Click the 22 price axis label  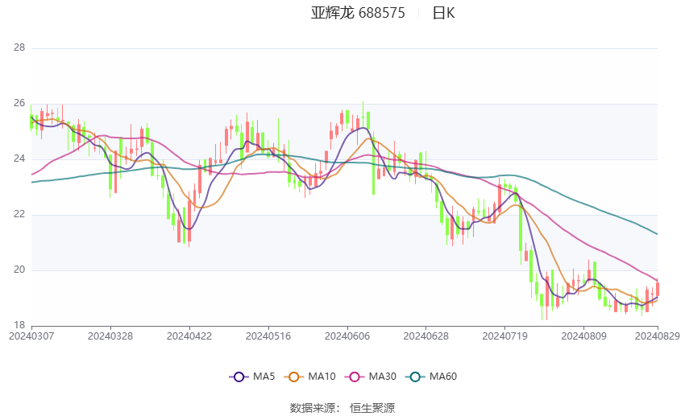click(19, 215)
